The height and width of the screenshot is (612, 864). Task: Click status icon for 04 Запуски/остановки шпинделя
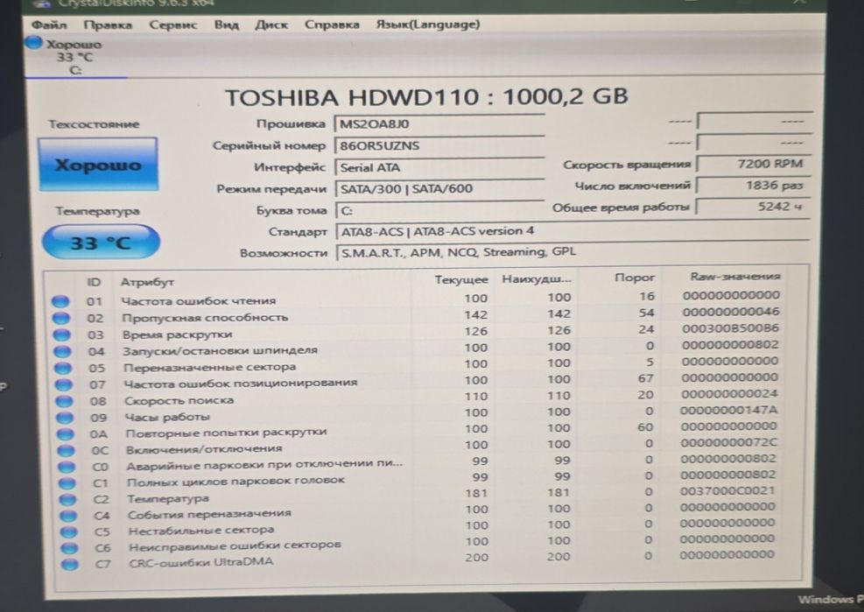click(x=62, y=351)
